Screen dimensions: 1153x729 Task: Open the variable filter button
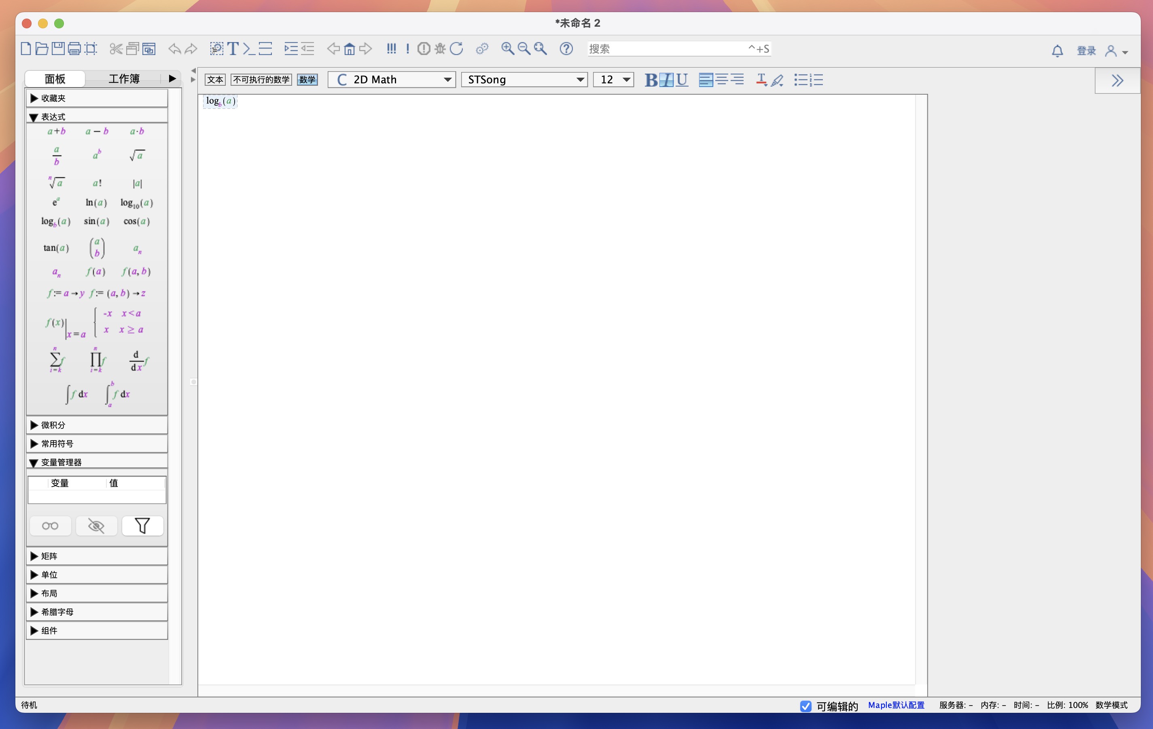coord(143,526)
